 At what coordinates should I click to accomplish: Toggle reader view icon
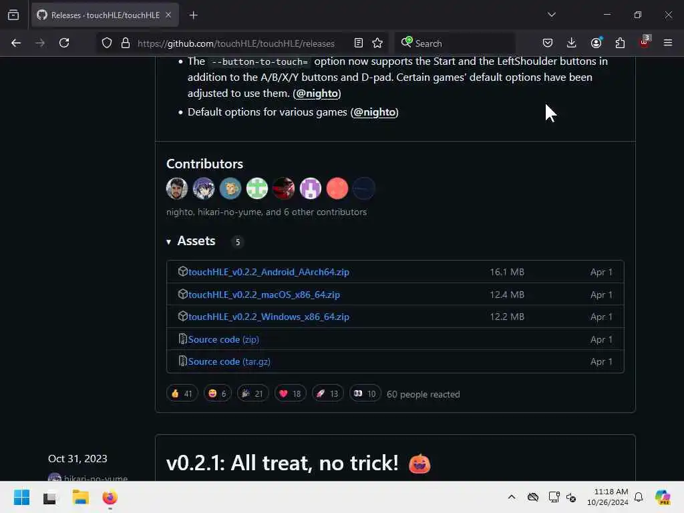pyautogui.click(x=359, y=43)
